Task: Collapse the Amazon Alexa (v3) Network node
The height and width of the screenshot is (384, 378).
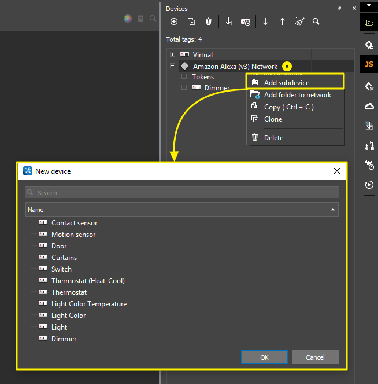Action: pos(172,66)
